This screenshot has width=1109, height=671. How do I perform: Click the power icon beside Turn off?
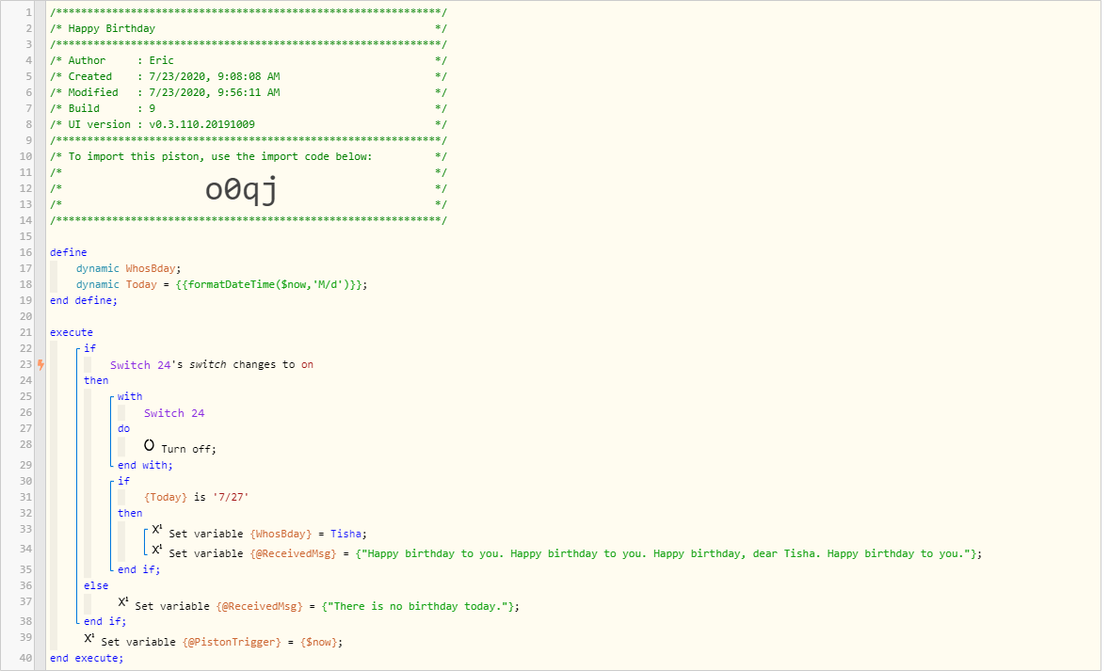[x=150, y=445]
